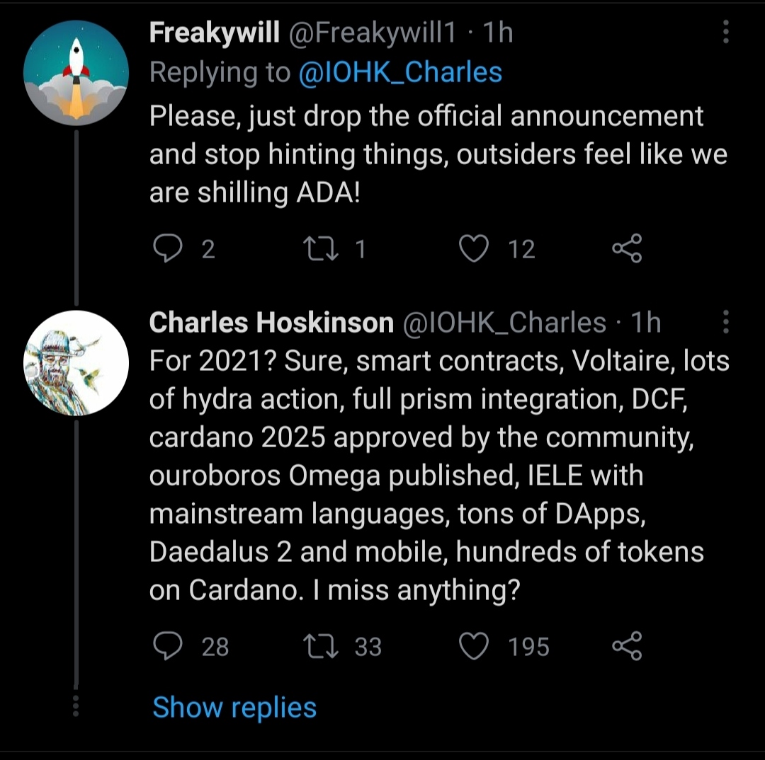765x760 pixels.
Task: Reply to Freakywill's tweet
Action: (x=167, y=248)
